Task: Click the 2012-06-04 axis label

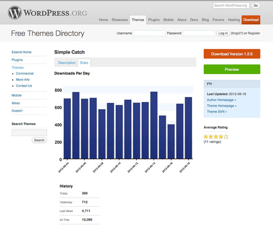Action: (63, 168)
